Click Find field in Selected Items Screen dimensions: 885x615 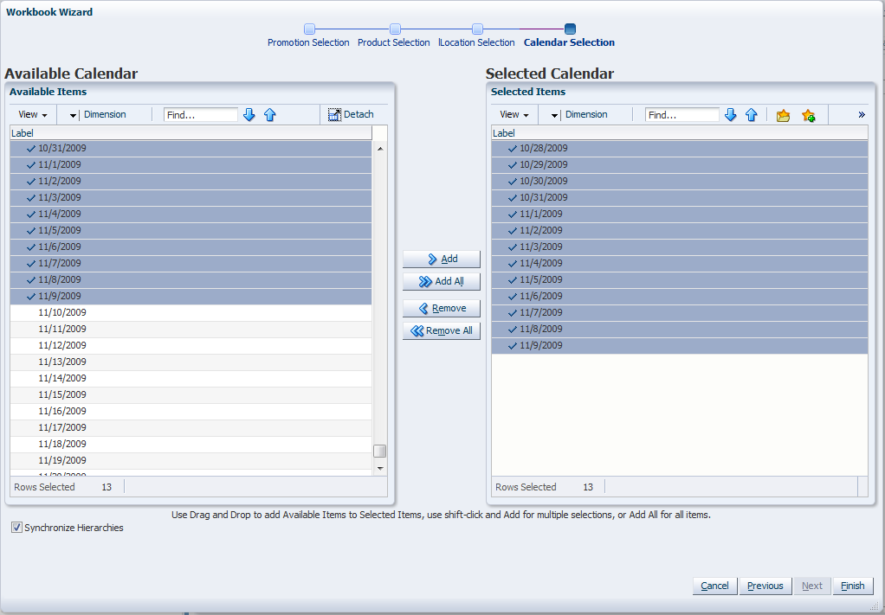[682, 115]
